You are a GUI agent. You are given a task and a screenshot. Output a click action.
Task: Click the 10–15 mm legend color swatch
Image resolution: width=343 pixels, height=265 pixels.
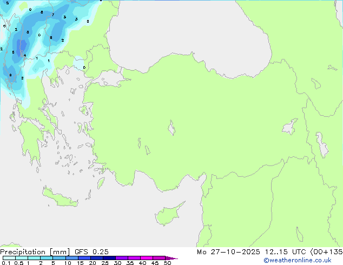click(72, 258)
